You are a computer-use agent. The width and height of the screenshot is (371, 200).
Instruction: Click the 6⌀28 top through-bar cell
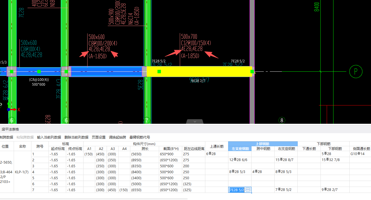pos(217,154)
